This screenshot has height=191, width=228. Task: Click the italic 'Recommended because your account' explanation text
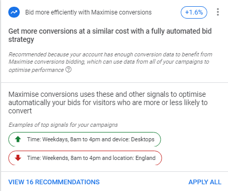(111, 62)
